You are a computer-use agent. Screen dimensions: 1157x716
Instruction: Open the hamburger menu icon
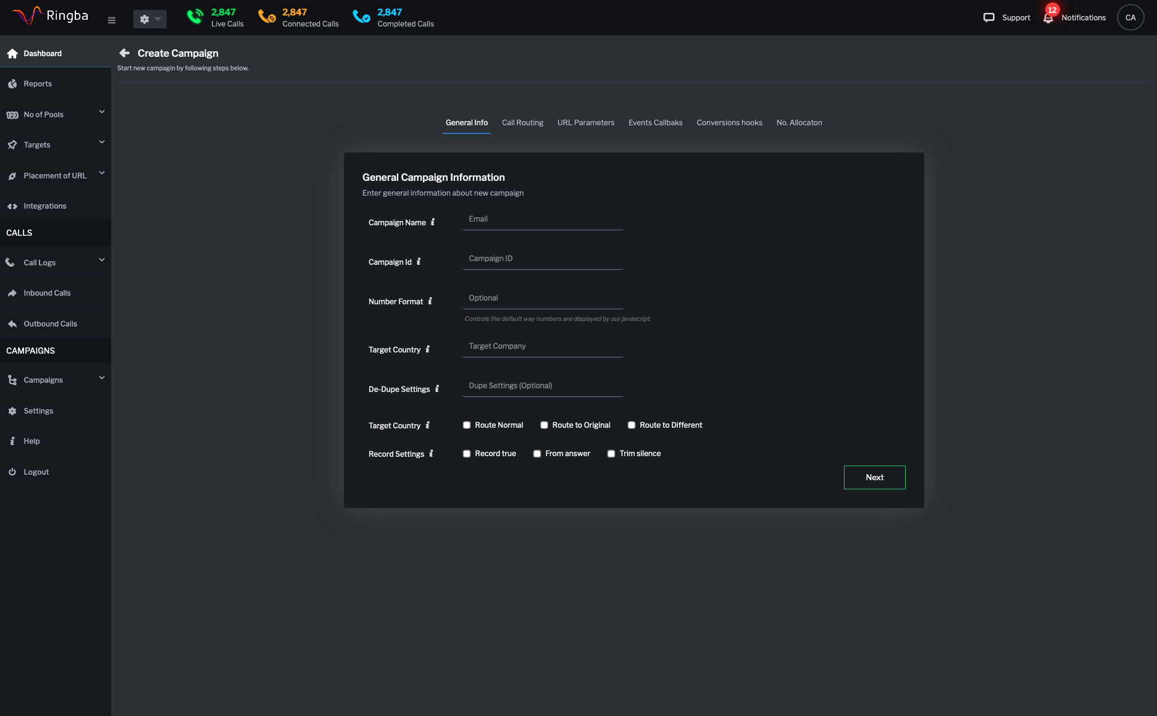point(112,20)
